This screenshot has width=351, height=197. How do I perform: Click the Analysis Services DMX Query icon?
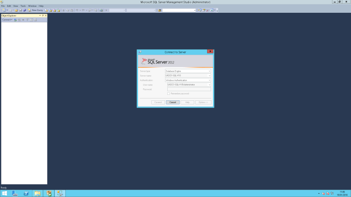point(54,10)
